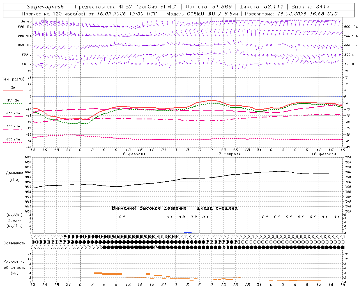359x287 pixels.
Task: Click the '16 февраля' date label
Action: pos(133,154)
